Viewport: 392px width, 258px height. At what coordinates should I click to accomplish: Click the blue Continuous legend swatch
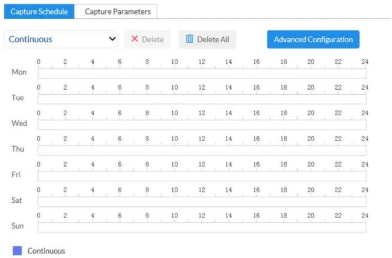point(17,251)
